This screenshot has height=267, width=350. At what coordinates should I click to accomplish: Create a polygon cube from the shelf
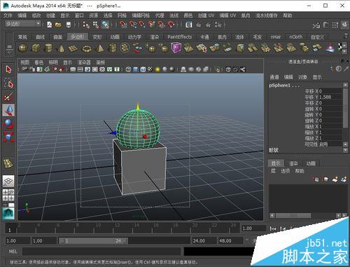[x=36, y=48]
